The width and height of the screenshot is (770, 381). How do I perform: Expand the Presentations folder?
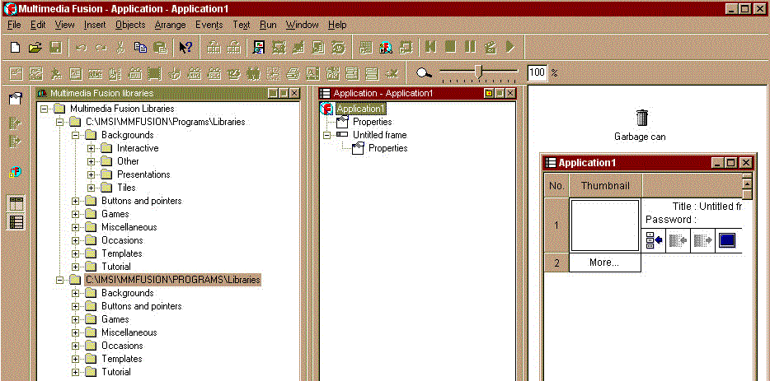(91, 174)
